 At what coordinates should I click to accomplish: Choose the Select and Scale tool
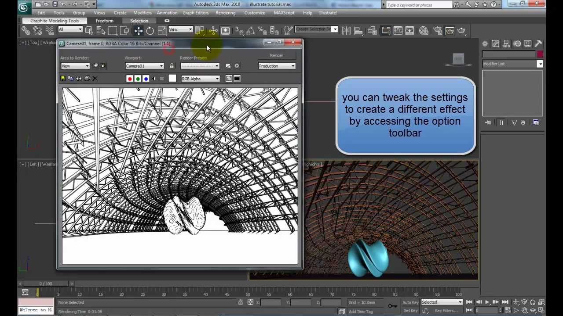162,30
